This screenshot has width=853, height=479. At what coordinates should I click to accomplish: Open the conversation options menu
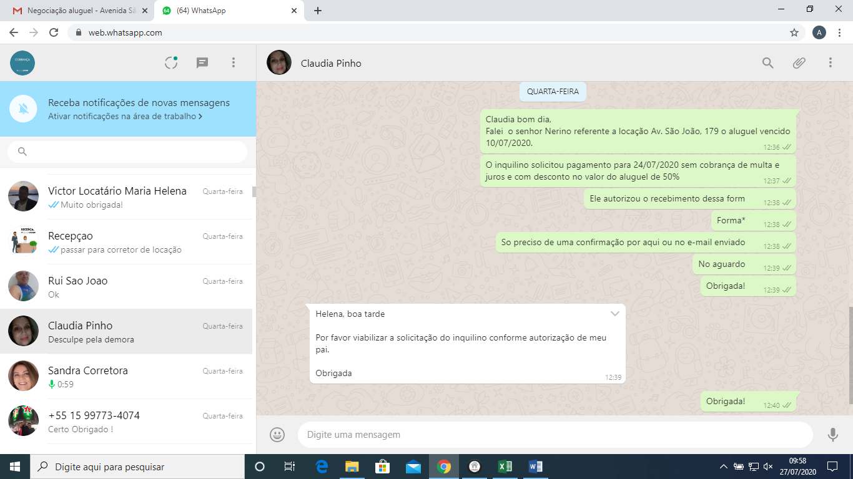(x=830, y=62)
